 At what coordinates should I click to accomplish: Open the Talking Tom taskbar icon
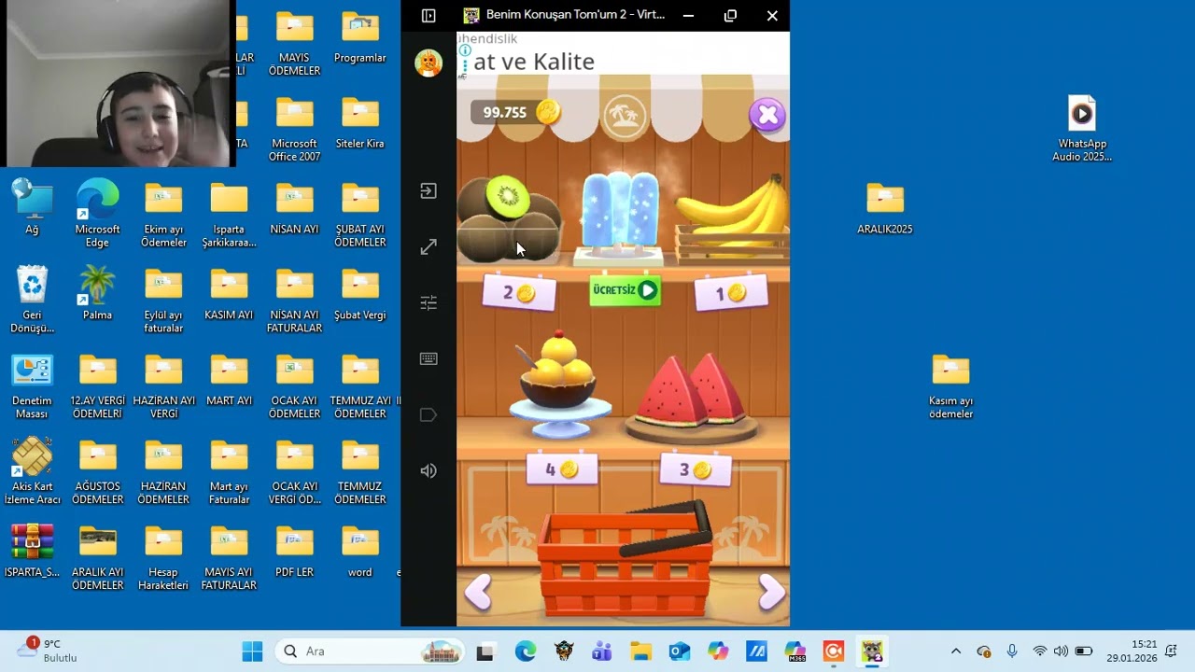872,651
